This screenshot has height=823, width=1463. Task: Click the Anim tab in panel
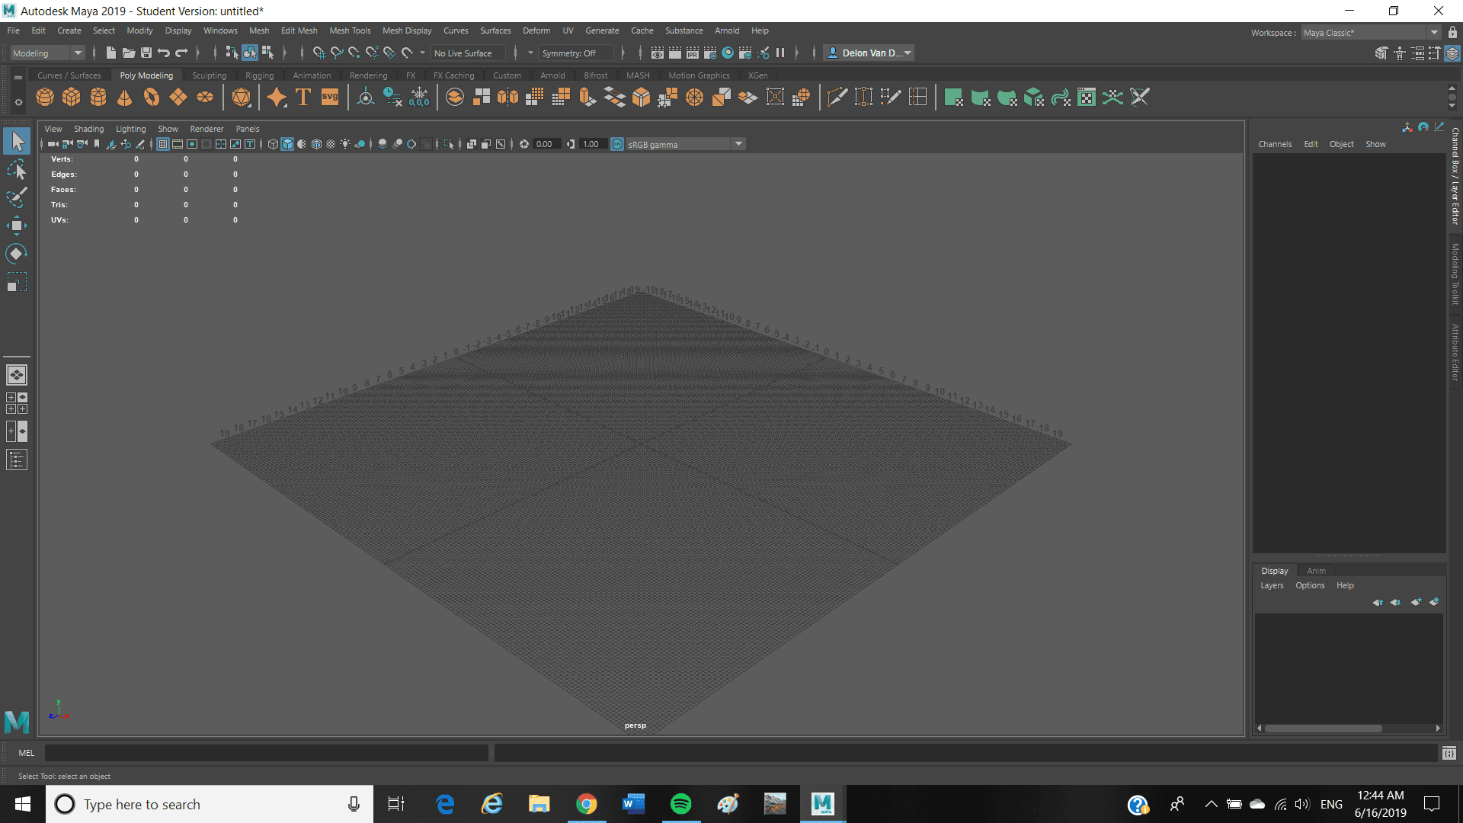(1316, 571)
